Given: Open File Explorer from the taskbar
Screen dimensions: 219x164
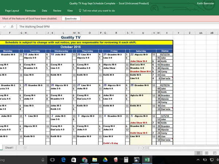Looking at the screenshot, I should pos(95,160).
